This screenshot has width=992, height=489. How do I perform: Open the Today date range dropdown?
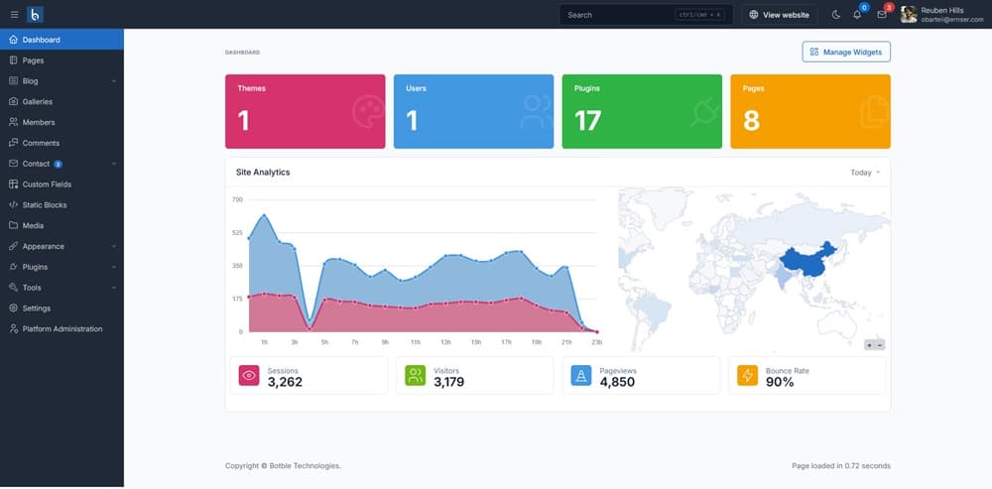[x=865, y=173]
